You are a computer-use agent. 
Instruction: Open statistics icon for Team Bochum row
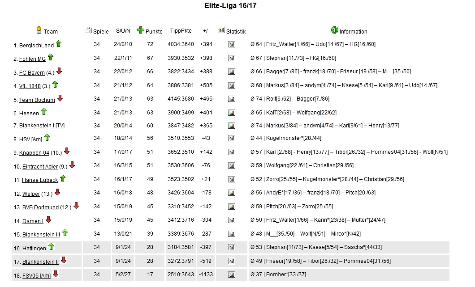coord(232,99)
